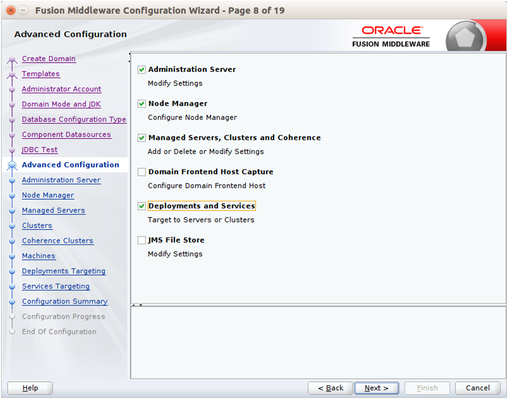This screenshot has height=399, width=508.
Task: Proceed with the Next button
Action: point(377,388)
